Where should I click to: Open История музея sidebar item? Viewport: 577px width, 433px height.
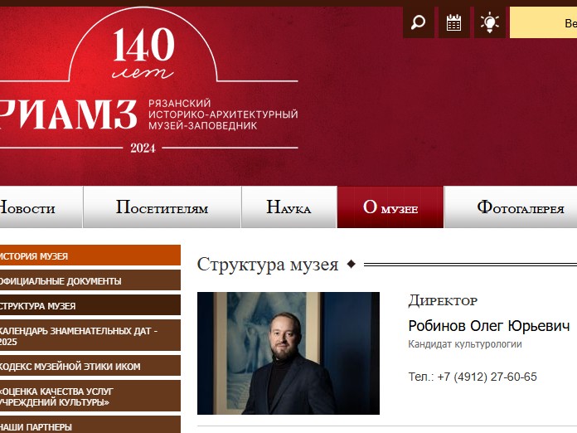90,255
